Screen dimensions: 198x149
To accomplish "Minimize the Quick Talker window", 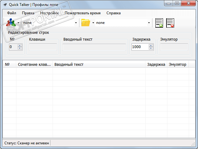I will click(169, 3).
